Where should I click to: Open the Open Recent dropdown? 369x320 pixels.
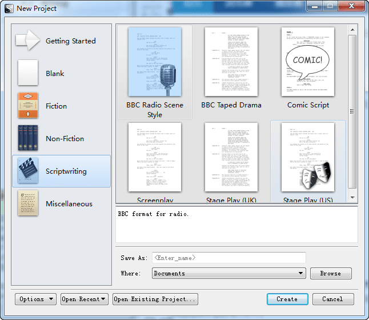[x=84, y=299]
